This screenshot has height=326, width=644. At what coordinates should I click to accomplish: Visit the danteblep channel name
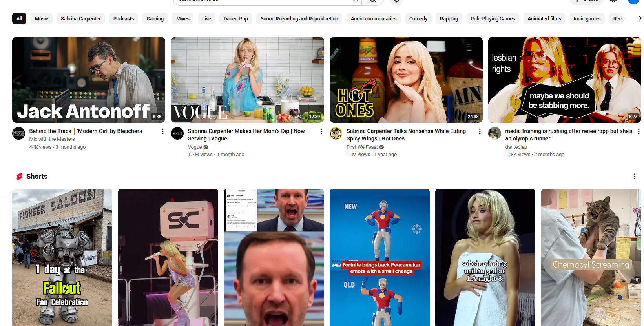[x=516, y=147]
